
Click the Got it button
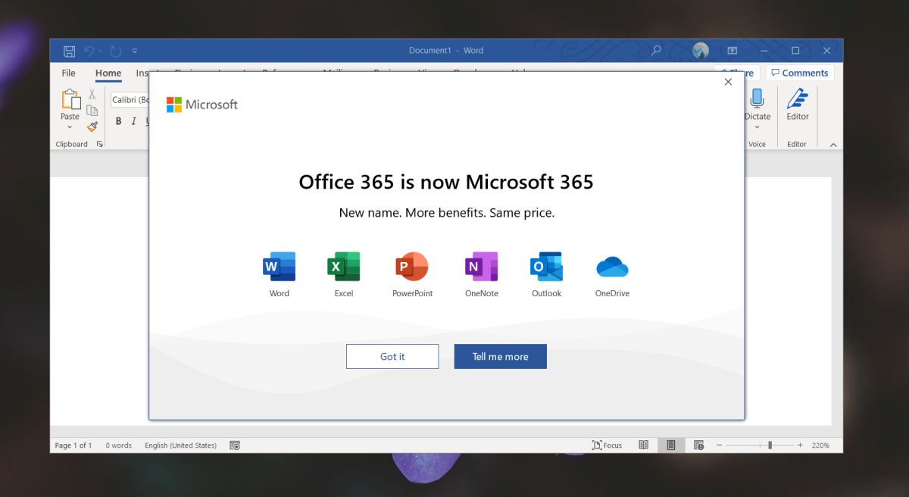(x=392, y=356)
